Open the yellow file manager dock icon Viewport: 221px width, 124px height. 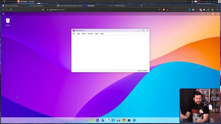pos(92,120)
